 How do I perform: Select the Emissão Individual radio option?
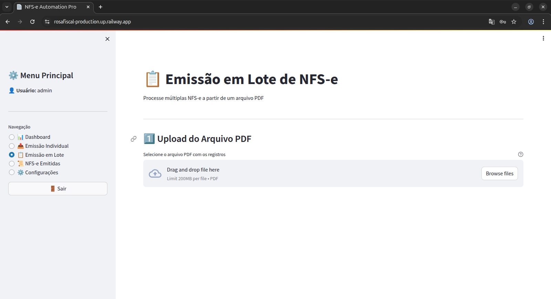(x=12, y=146)
